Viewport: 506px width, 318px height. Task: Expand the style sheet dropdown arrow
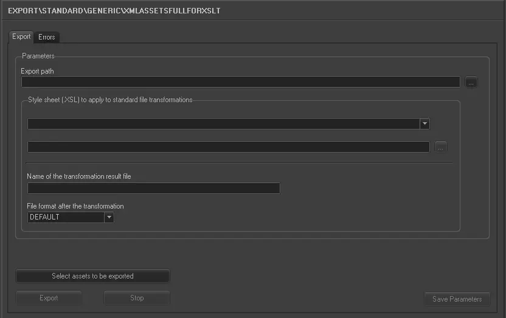point(425,123)
